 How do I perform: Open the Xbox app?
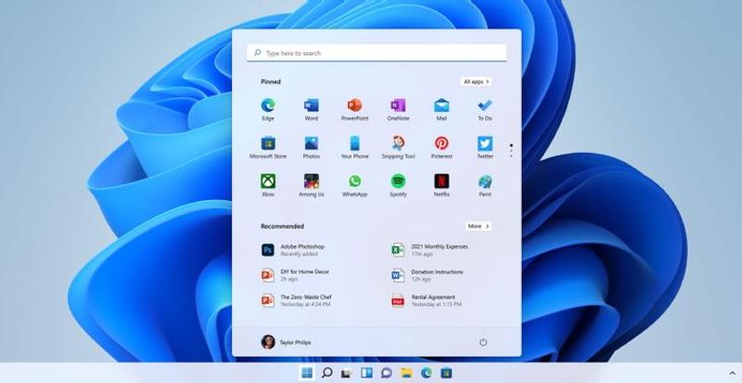(x=268, y=185)
